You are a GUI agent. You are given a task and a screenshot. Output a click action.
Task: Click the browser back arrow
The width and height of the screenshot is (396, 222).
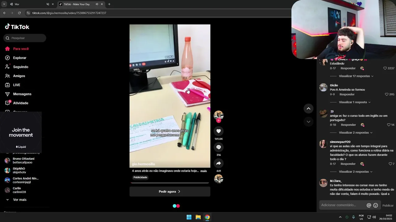(4, 13)
